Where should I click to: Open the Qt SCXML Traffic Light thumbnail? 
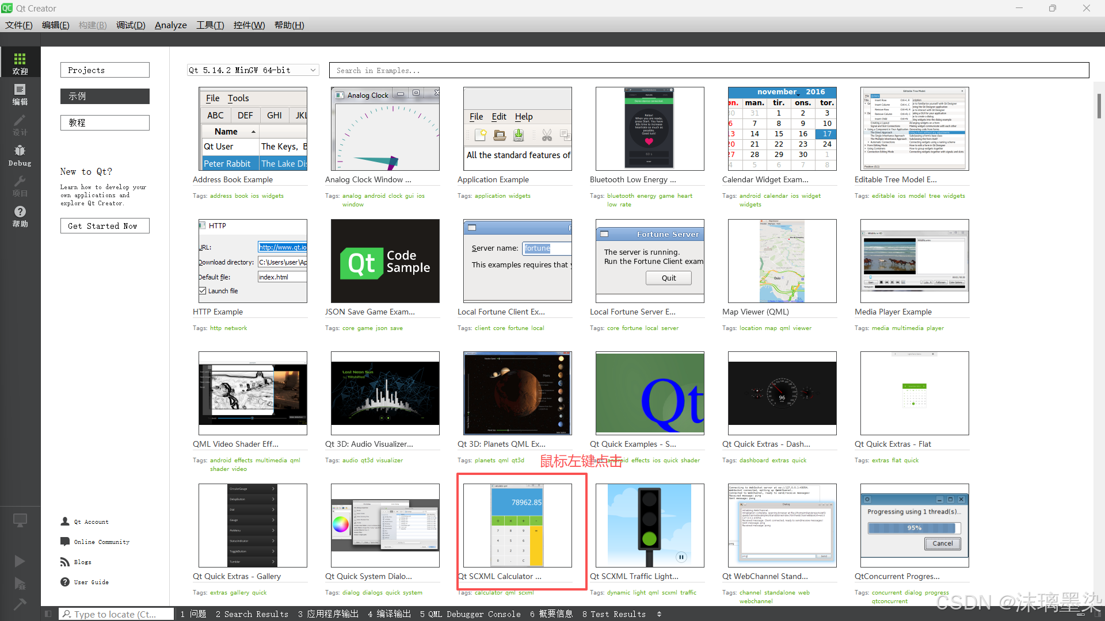[x=650, y=526]
